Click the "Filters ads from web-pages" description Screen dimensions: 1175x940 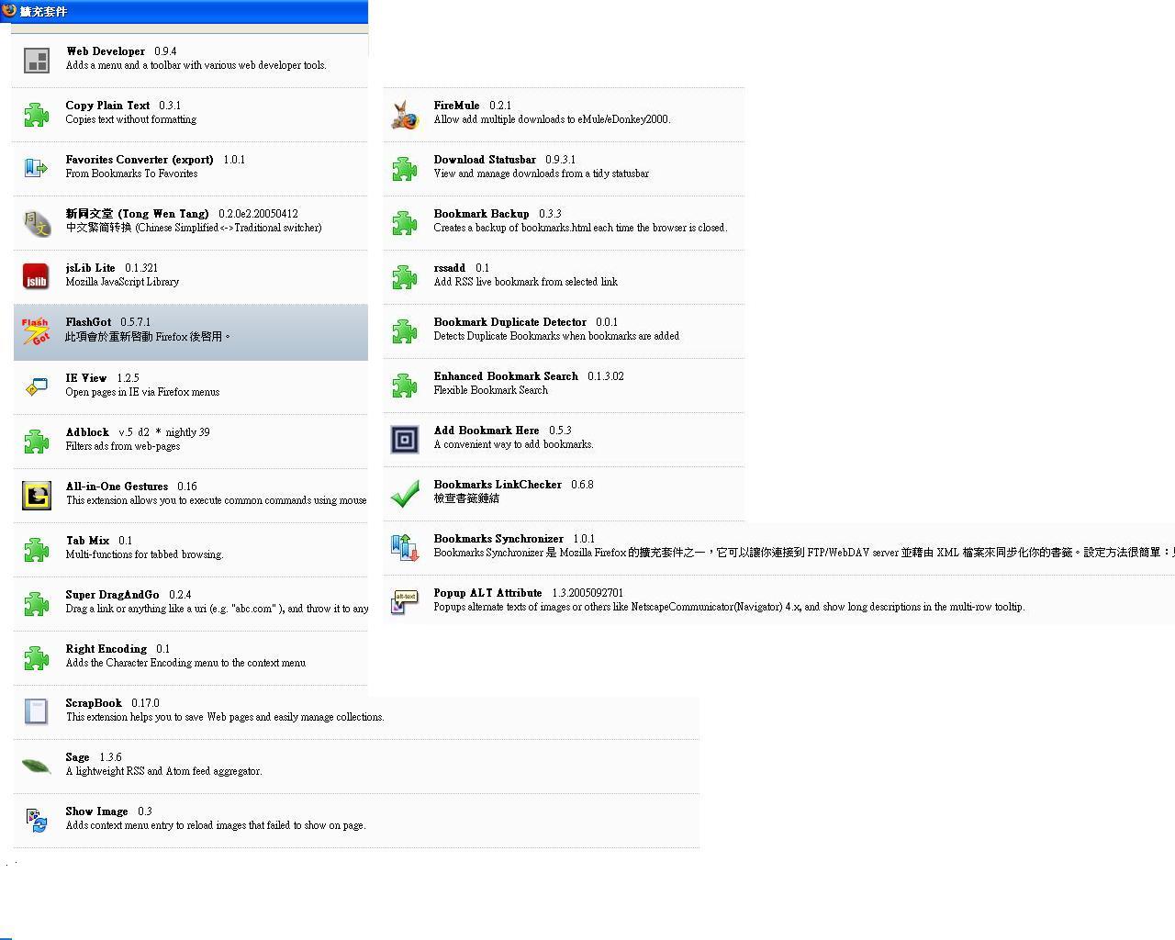(123, 446)
